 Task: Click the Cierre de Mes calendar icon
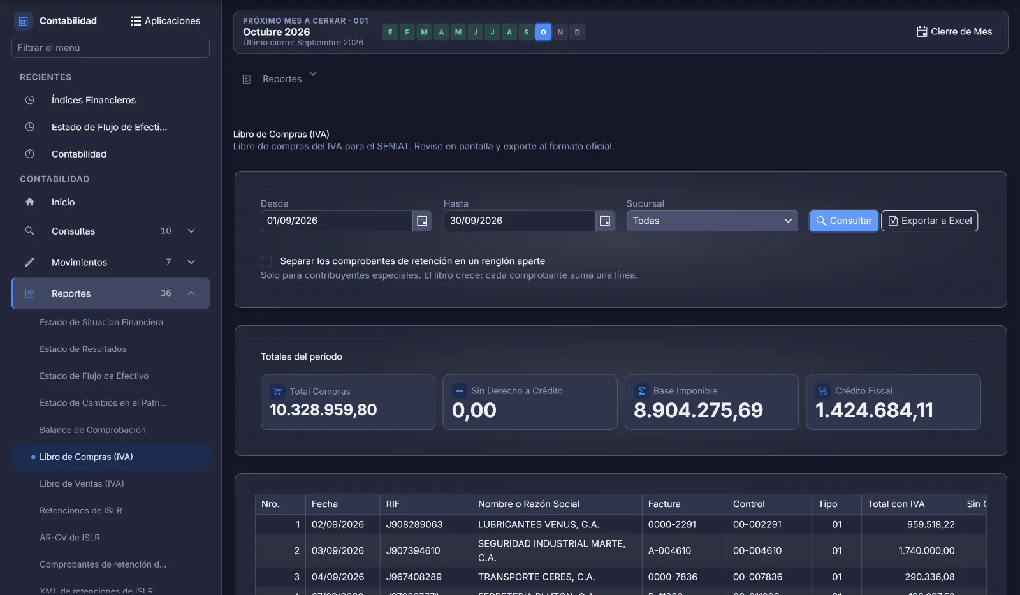922,32
